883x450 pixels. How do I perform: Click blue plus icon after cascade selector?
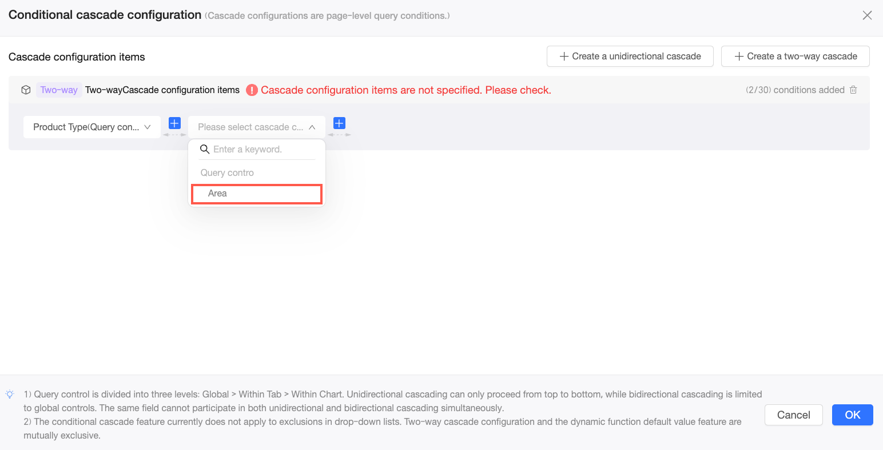(x=339, y=123)
